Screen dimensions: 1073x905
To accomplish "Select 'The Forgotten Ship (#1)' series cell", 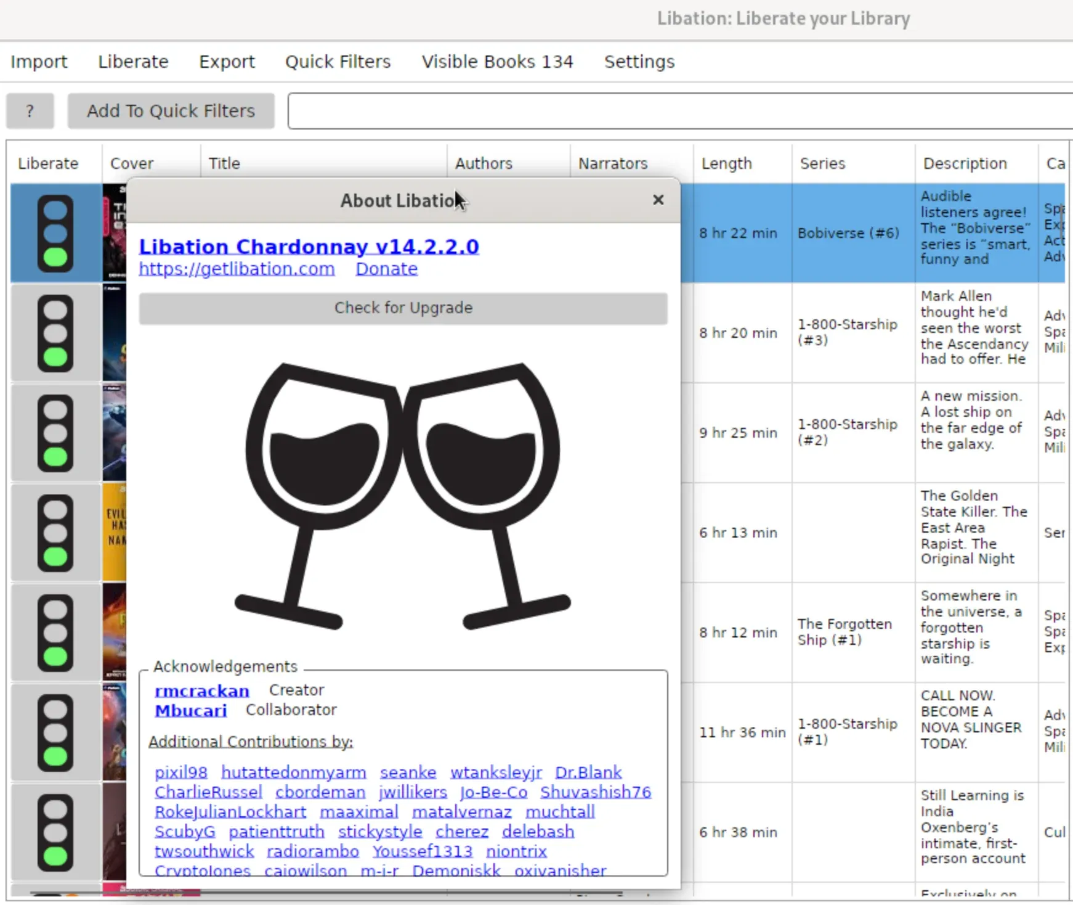I will click(853, 633).
